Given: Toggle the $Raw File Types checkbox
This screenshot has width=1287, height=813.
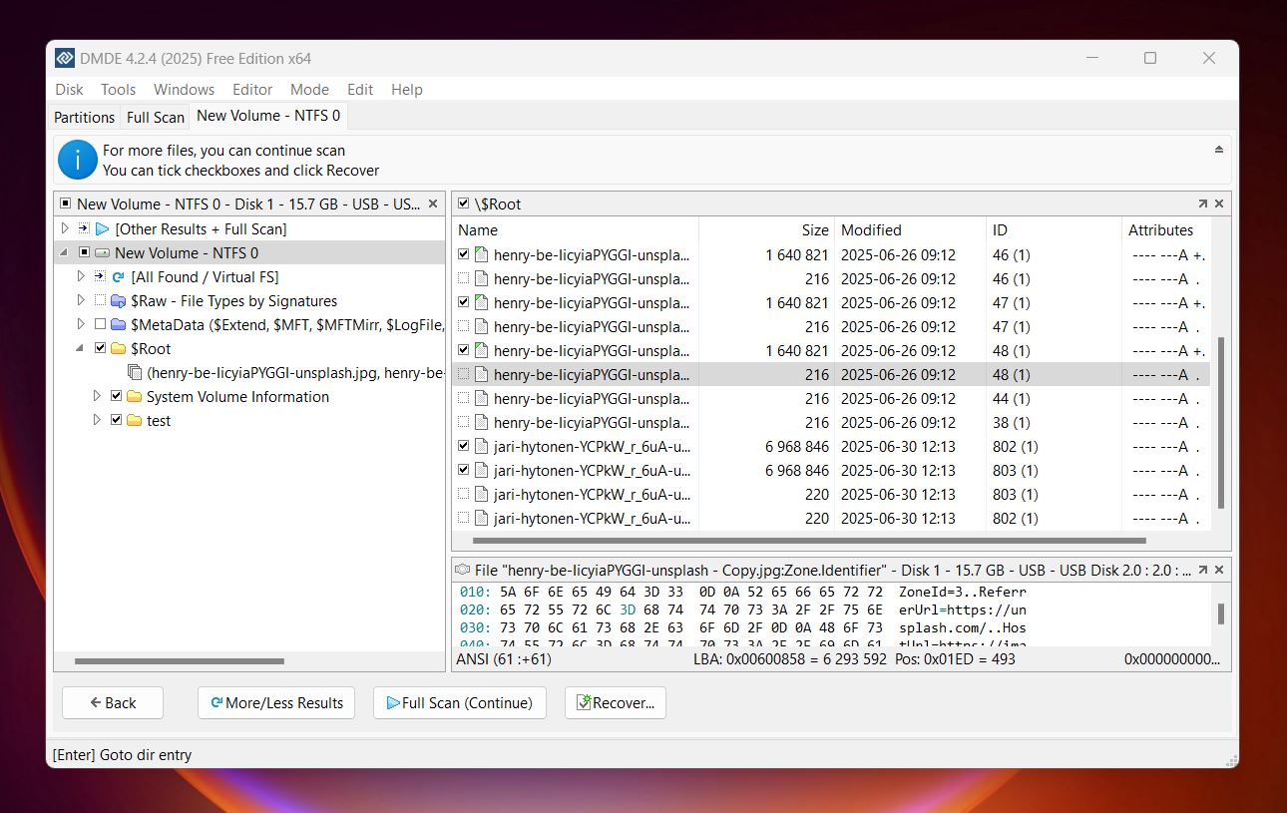Looking at the screenshot, I should tap(100, 300).
